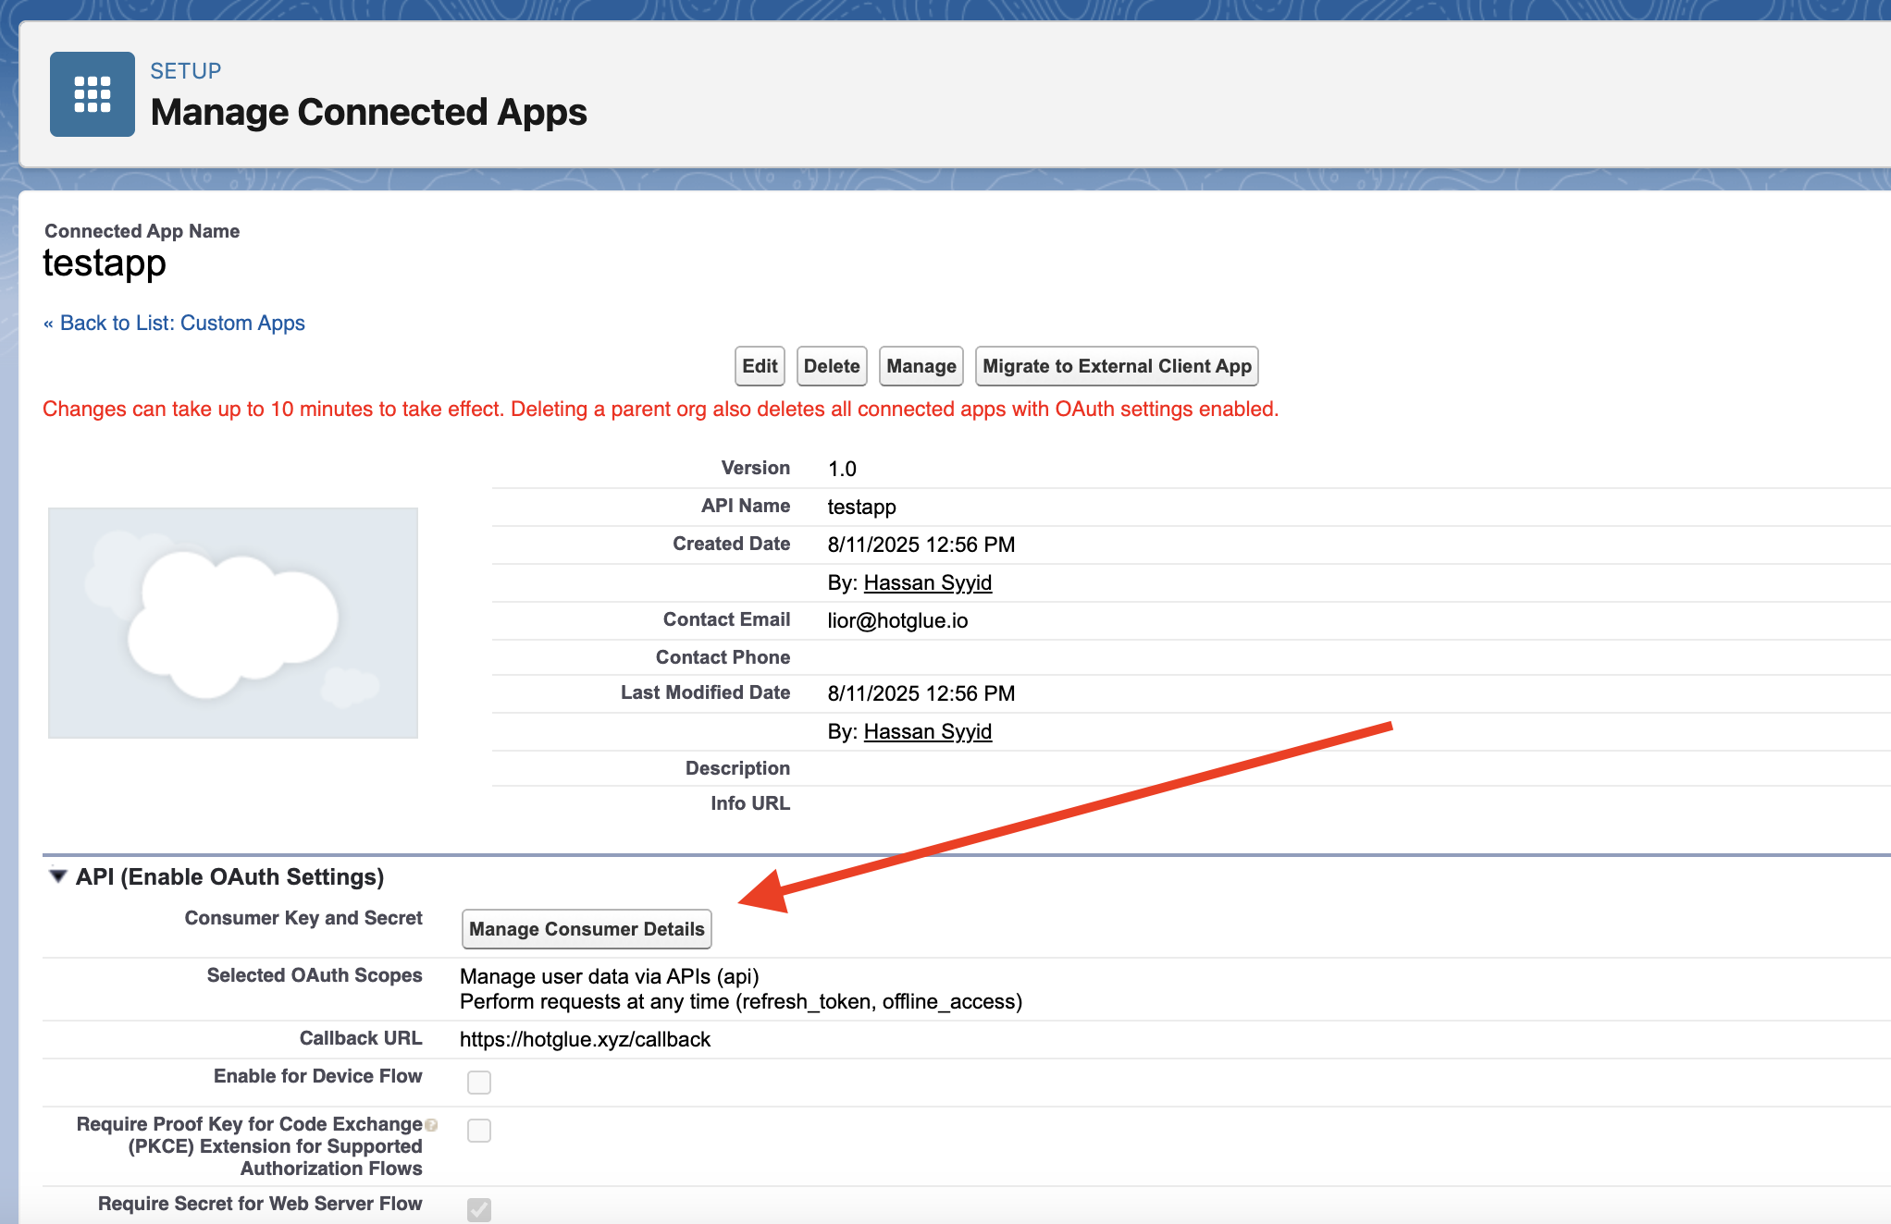Viewport: 1891px width, 1224px height.
Task: Open Hassan Syyid link under Created Date
Action: 928,582
